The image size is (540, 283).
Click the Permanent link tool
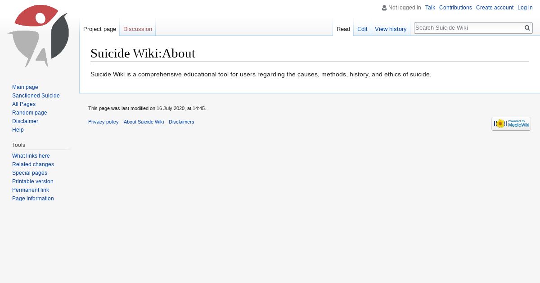tap(31, 190)
